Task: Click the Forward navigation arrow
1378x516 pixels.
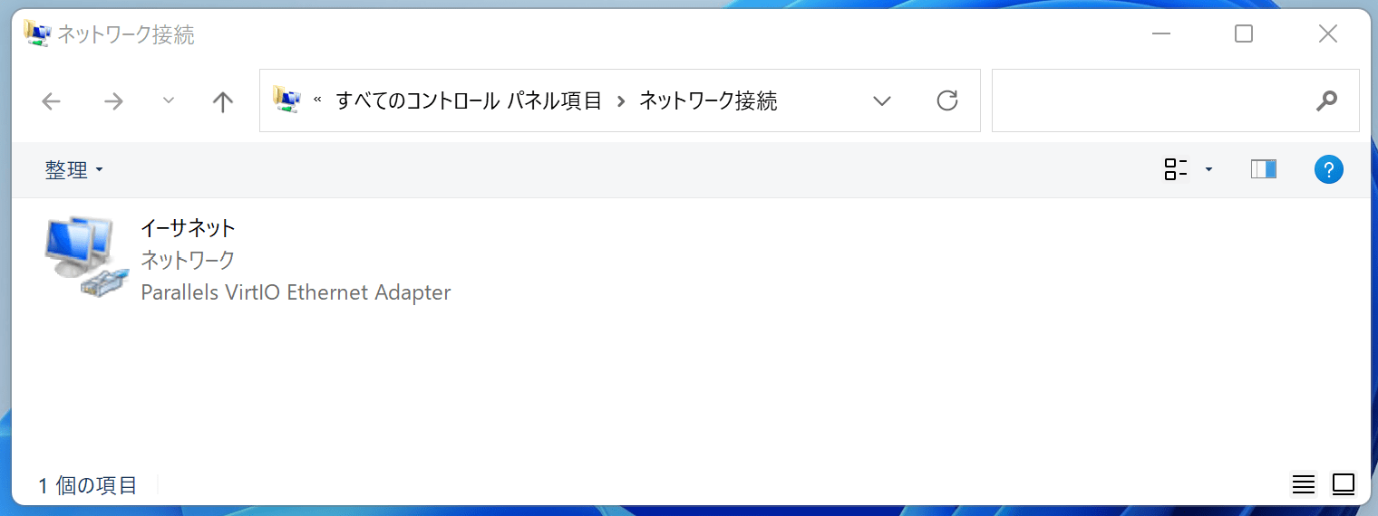Action: [113, 101]
